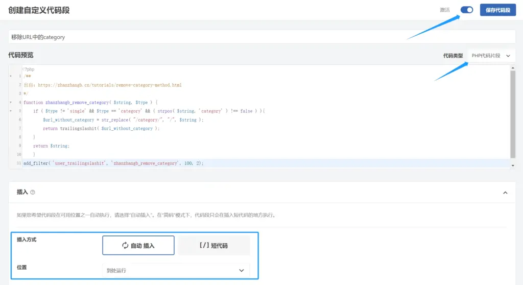Fold the comment block at line 1
This screenshot has height=285, width=523.
(11, 77)
